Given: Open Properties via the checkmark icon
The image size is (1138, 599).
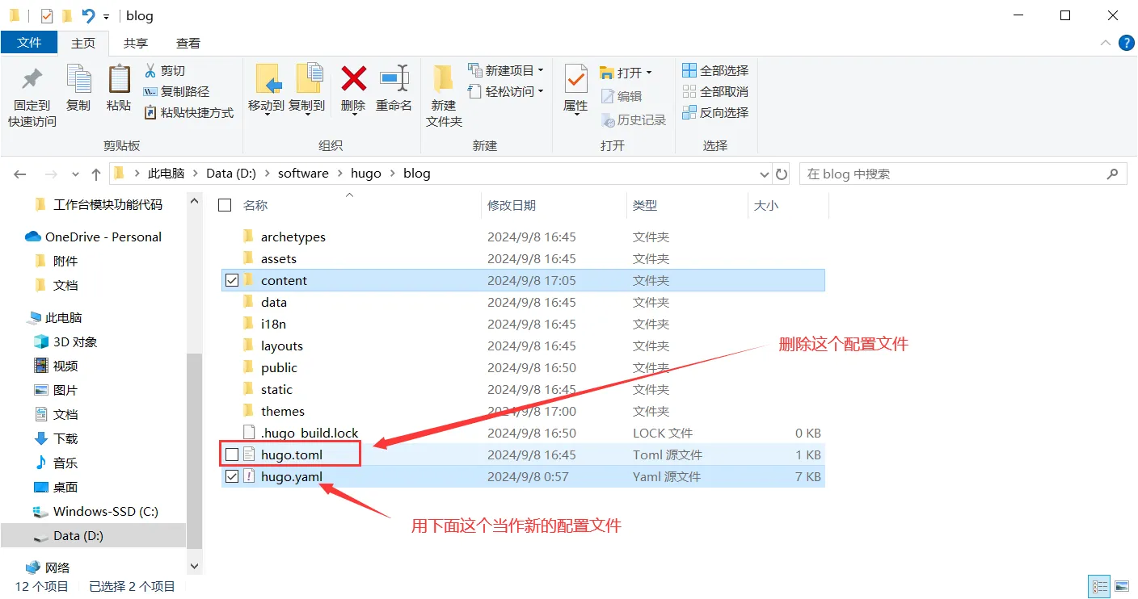Looking at the screenshot, I should [x=575, y=79].
